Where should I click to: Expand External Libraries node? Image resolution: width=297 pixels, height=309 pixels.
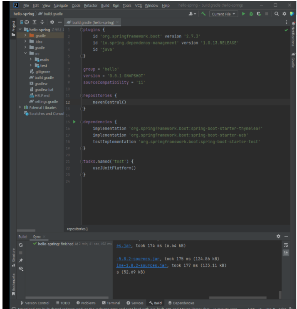(x=20, y=107)
